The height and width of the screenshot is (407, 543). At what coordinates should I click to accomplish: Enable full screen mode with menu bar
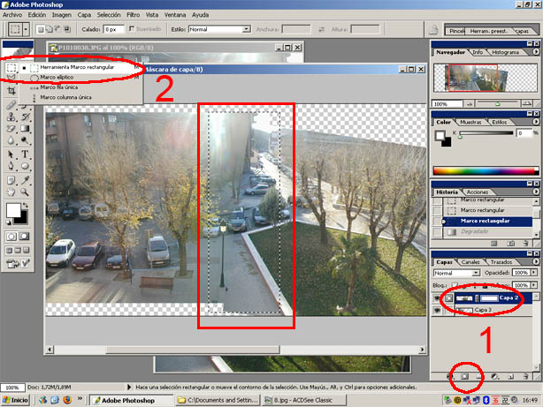(x=18, y=250)
